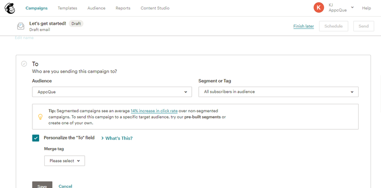Screen dimensions: 381x188
Task: Expand the Merge tag Please select dropdown
Action: [x=64, y=161]
